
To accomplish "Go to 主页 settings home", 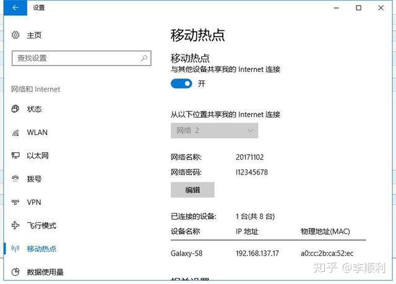I will click(34, 35).
